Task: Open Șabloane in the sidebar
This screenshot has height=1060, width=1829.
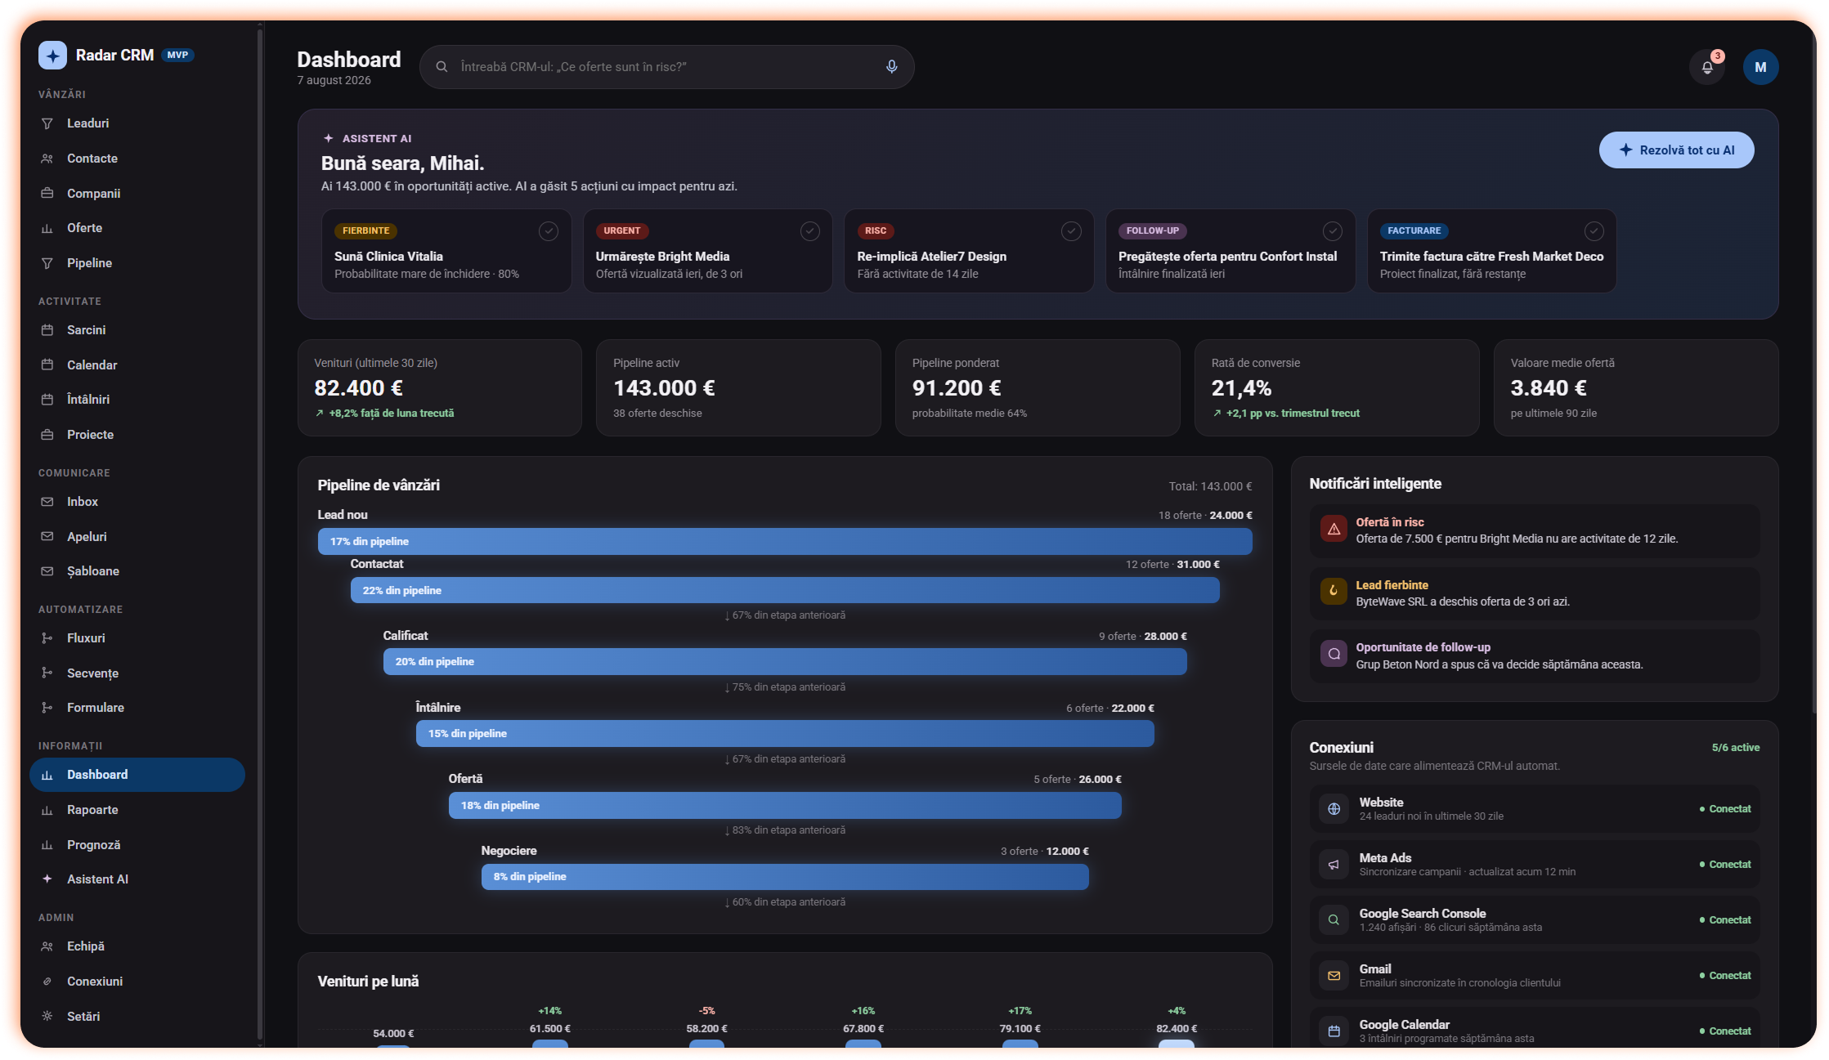Action: tap(137, 571)
